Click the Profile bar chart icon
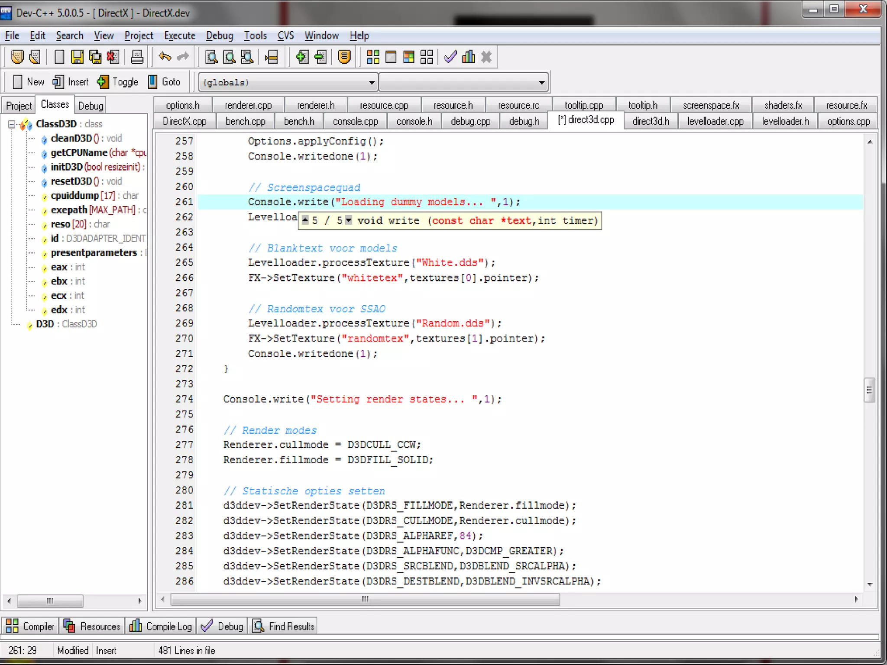887x665 pixels. (x=468, y=57)
